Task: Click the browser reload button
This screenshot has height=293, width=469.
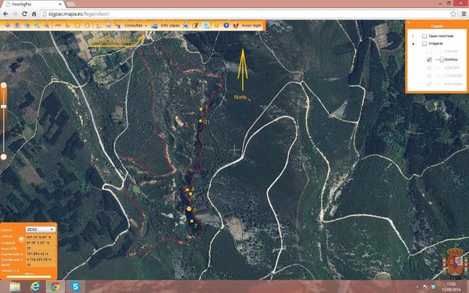Action: pos(24,13)
